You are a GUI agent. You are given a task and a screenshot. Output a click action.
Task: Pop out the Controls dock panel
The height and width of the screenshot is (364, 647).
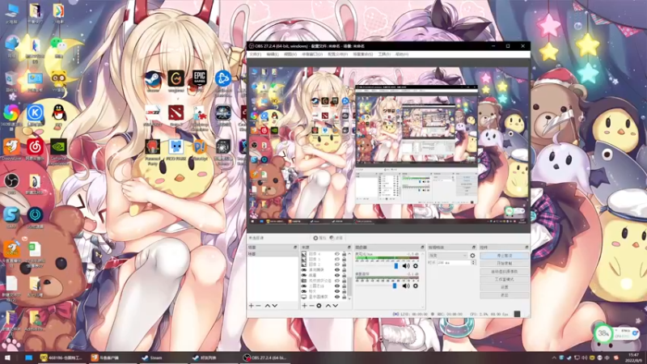coord(526,248)
